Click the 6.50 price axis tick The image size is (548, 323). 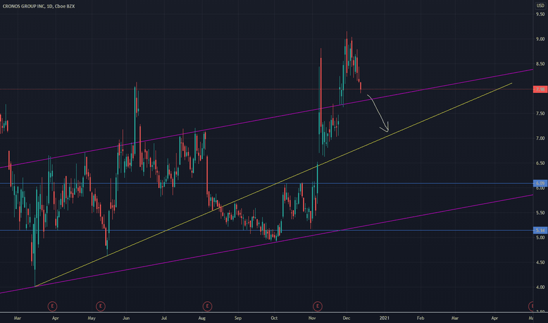540,163
